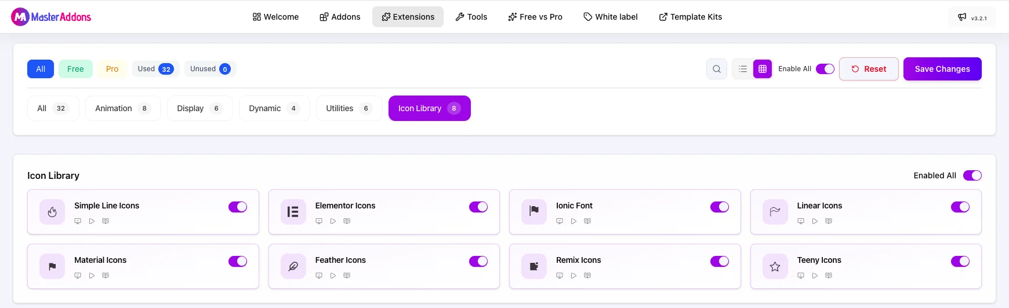Viewport: 1009px width, 308px height.
Task: Switch to grid view layout
Action: pos(763,69)
